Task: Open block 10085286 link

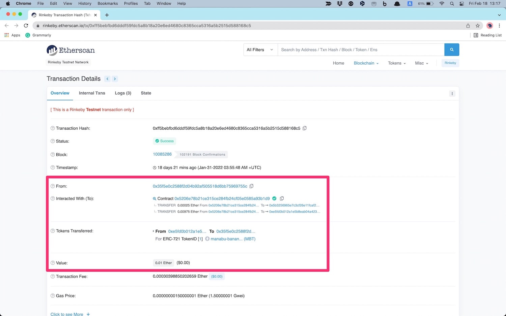Action: point(162,154)
